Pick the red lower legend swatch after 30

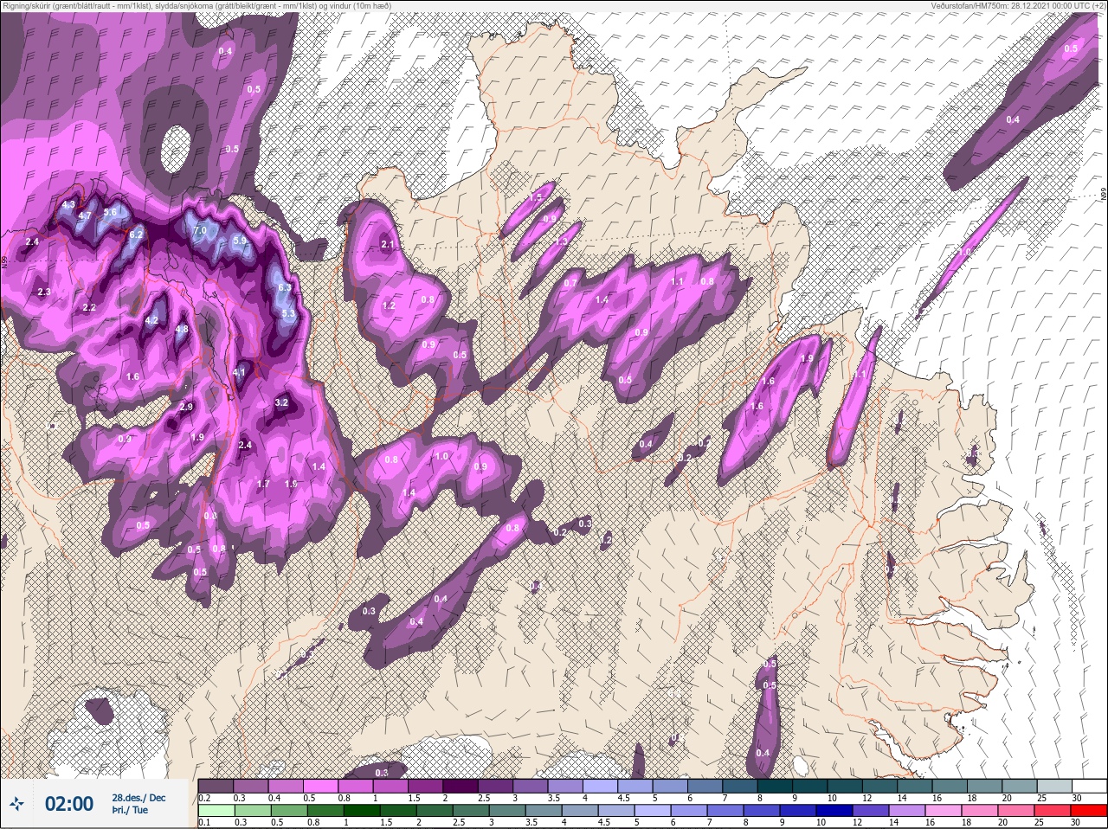1089,811
